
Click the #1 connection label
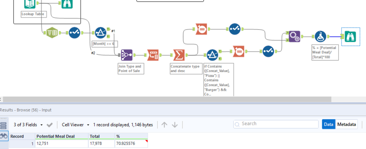point(113,31)
